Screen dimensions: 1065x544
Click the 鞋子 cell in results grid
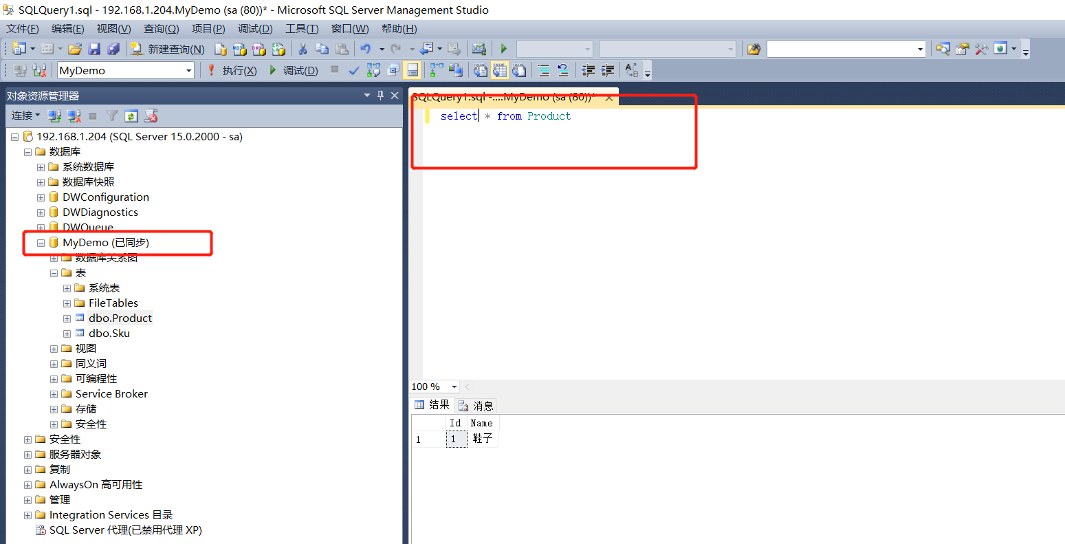point(483,439)
